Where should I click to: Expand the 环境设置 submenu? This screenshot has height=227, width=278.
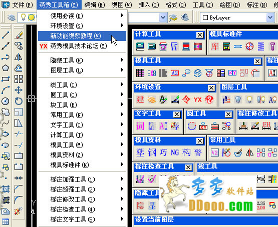[x=82, y=26]
